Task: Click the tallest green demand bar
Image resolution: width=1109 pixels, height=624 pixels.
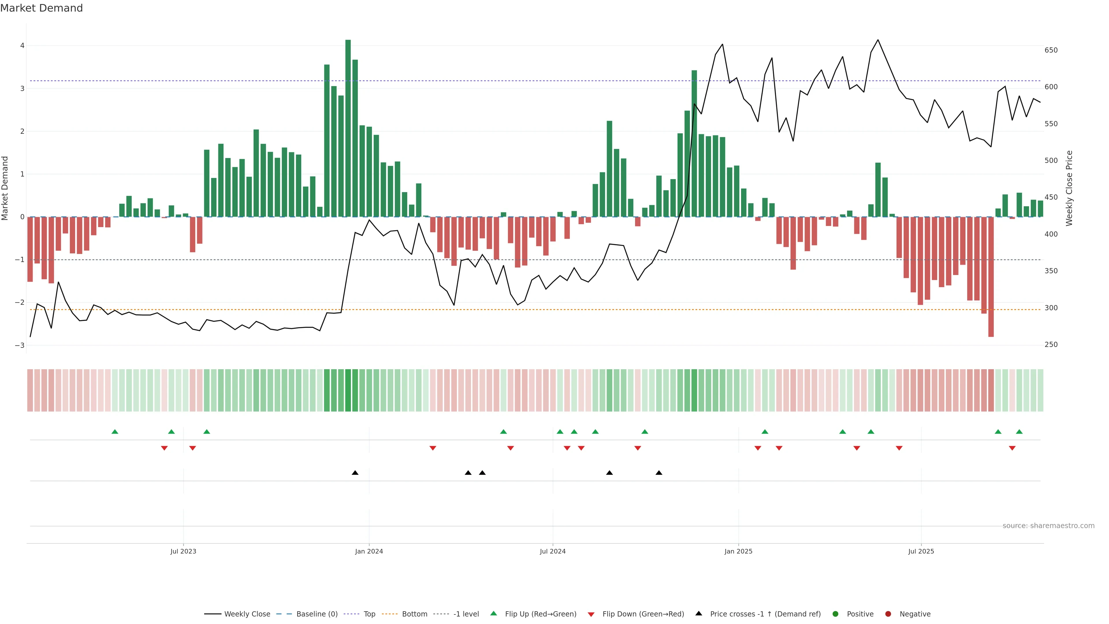Action: point(348,129)
